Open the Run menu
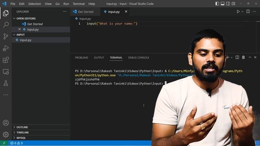260x146 pixels. coord(66,4)
